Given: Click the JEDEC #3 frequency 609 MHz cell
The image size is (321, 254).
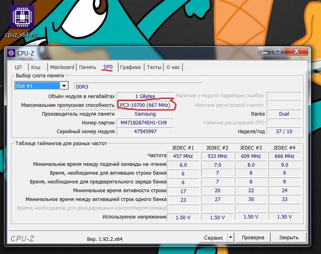Looking at the screenshot, I should [x=251, y=156].
